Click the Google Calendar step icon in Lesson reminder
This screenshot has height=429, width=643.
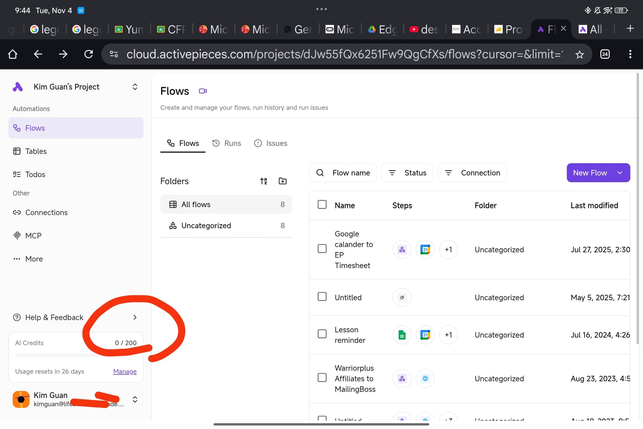click(425, 335)
